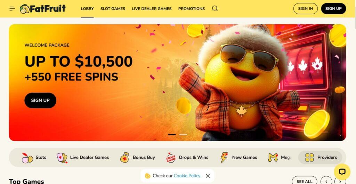Click Sign Up on welcome banner
The width and height of the screenshot is (356, 184).
pyautogui.click(x=40, y=100)
